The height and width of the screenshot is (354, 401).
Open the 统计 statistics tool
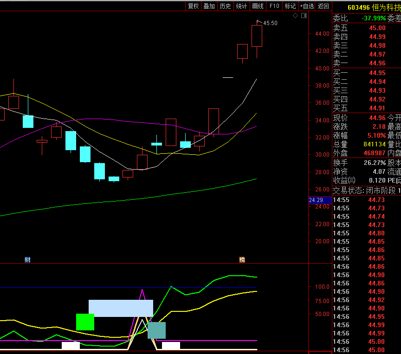point(241,6)
